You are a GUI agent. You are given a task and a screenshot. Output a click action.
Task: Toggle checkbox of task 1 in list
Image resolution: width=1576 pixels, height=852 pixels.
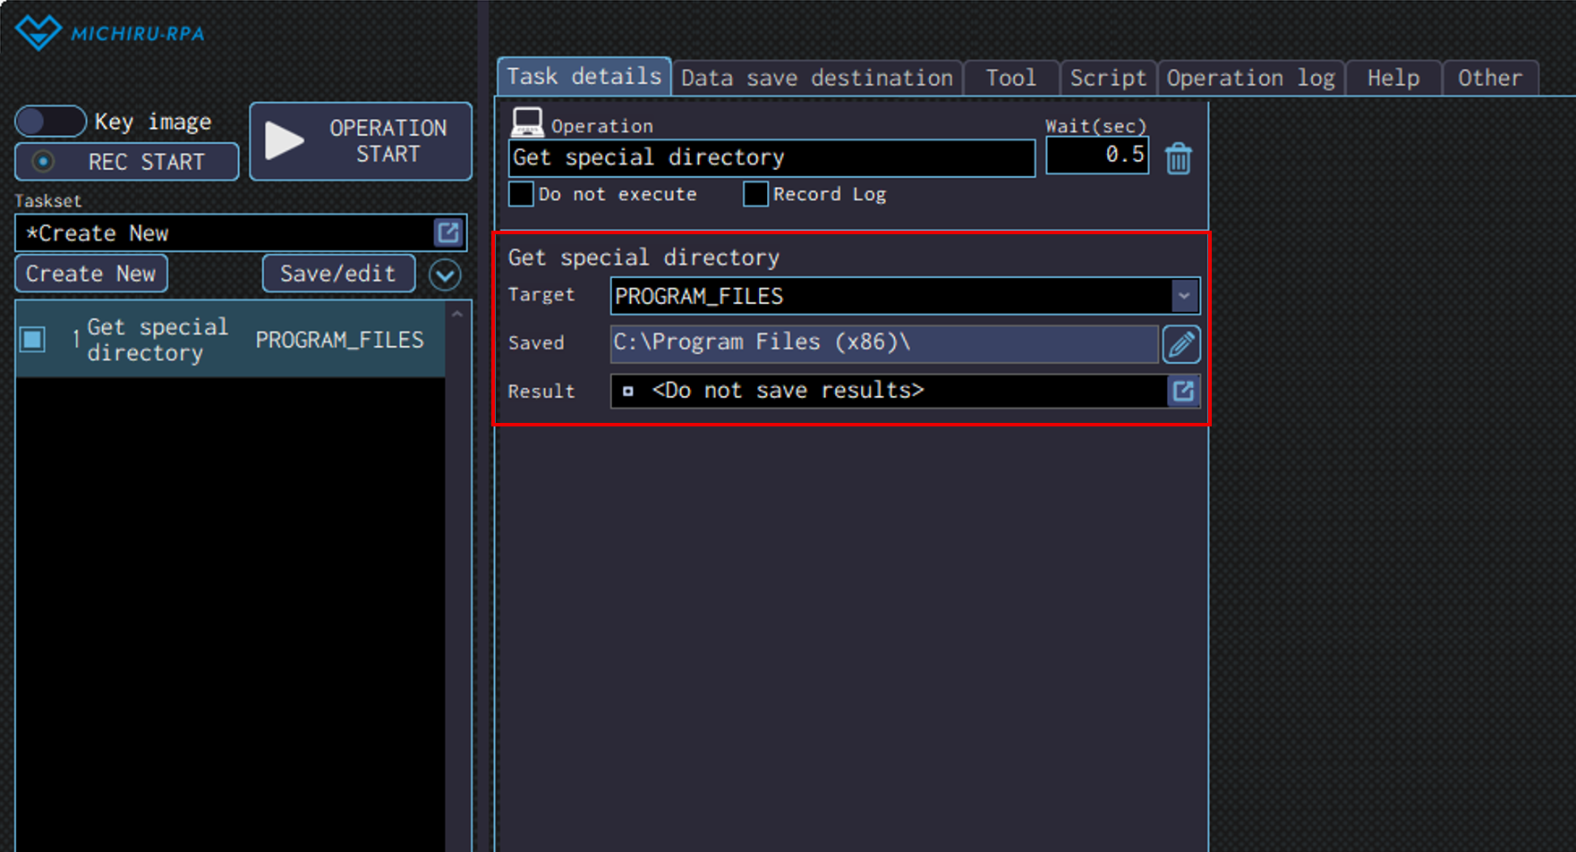33,340
